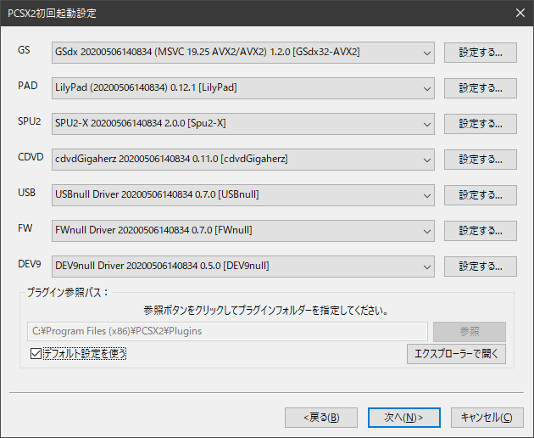Viewport: 534px width, 438px height.
Task: Click 設定する button in USB row
Action: point(481,195)
